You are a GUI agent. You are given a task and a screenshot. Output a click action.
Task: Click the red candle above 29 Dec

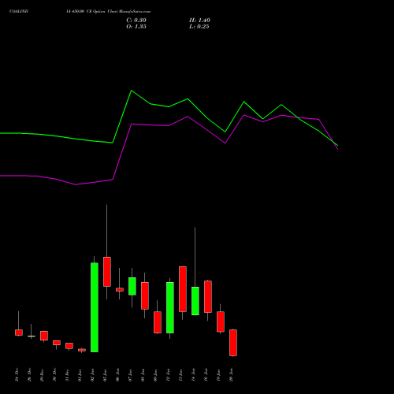44,336
